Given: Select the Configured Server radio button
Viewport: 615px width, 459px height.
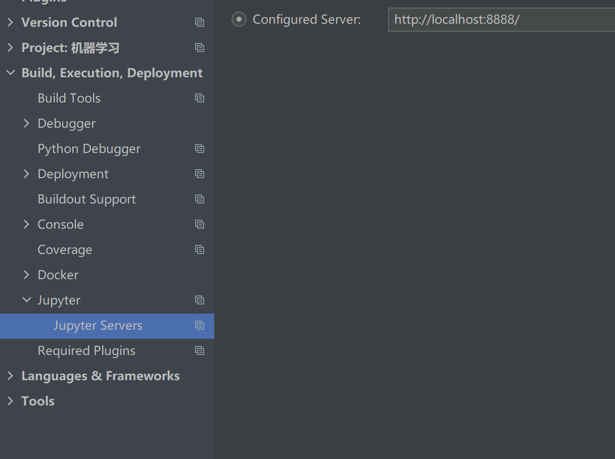Looking at the screenshot, I should click(x=239, y=20).
